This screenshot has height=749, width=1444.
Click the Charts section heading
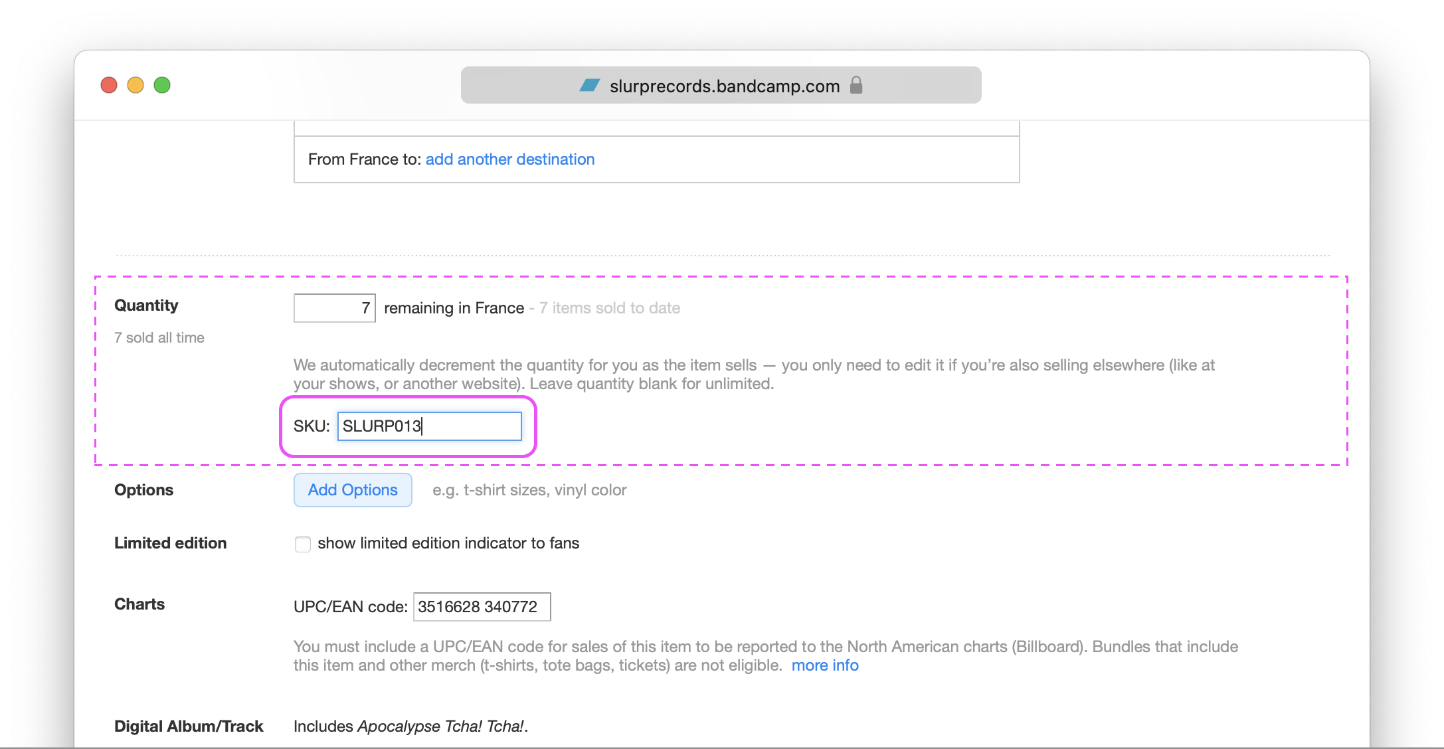pyautogui.click(x=139, y=604)
